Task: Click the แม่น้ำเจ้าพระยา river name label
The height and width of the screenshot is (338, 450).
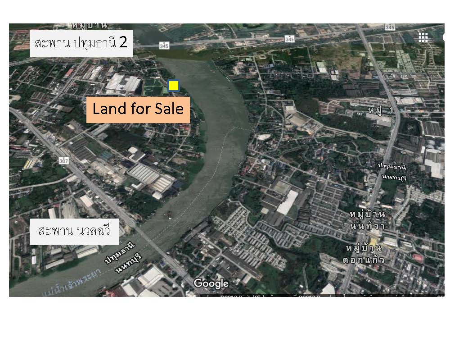Action: pos(72,282)
